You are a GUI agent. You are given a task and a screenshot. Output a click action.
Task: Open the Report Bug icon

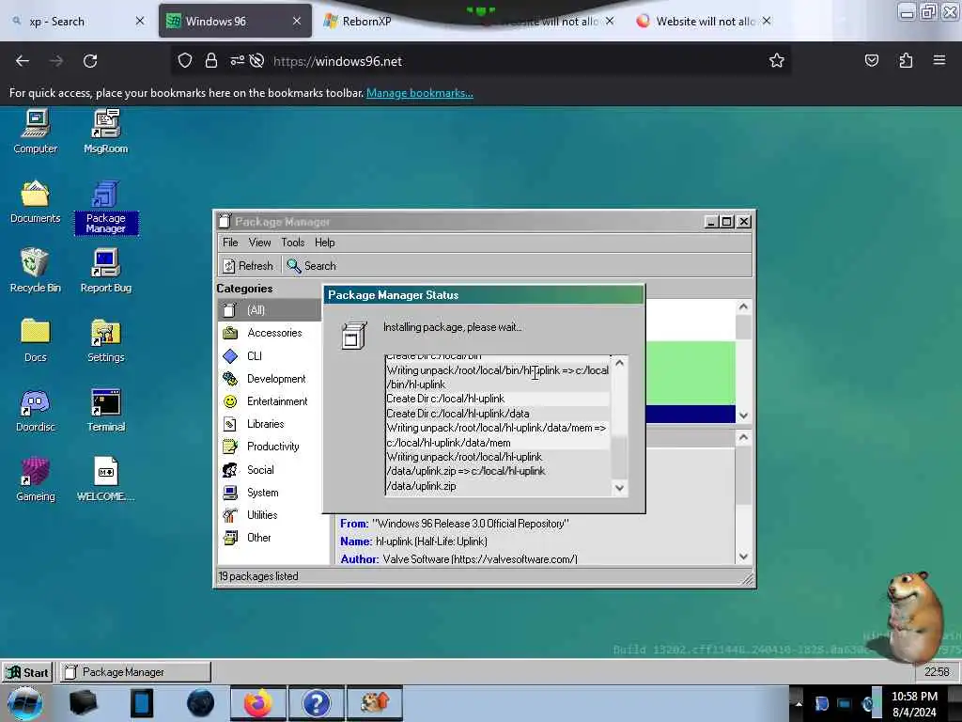pyautogui.click(x=105, y=271)
